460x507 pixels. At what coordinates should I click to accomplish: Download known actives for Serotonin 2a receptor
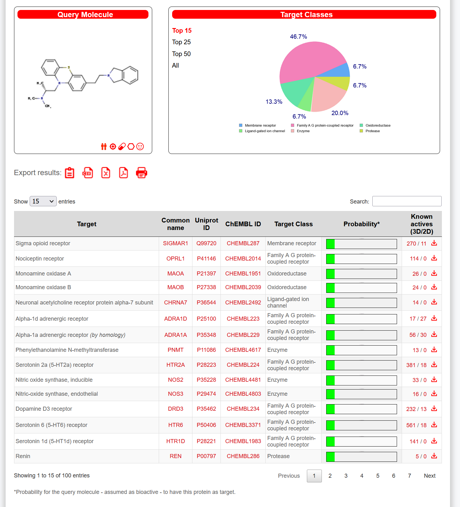coord(434,365)
